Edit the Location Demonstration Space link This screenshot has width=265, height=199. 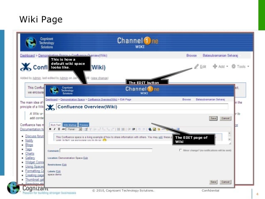point(86,158)
